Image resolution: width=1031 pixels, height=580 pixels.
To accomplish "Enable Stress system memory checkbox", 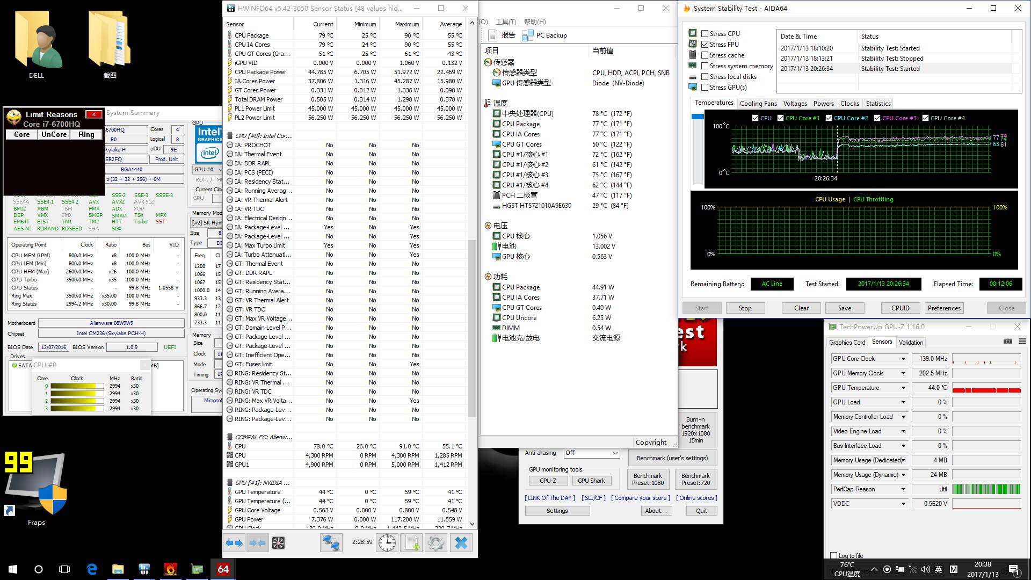I will [706, 66].
